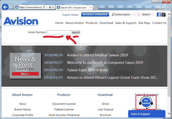Click the News & Press More + button
The image size is (172, 119).
tap(25, 74)
